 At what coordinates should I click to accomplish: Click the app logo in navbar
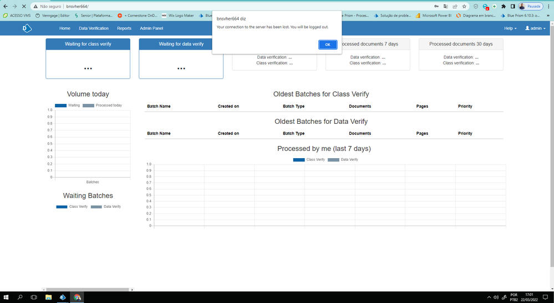(x=27, y=28)
